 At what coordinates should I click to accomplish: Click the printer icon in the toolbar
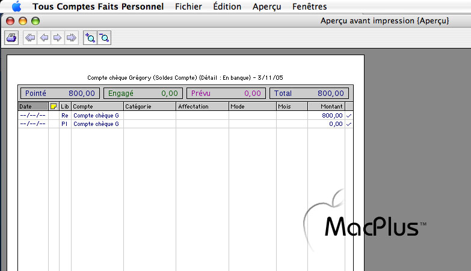coord(11,38)
